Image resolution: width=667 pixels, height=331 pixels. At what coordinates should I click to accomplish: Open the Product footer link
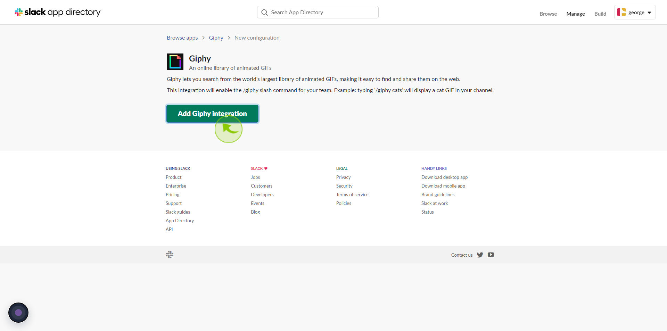(174, 177)
